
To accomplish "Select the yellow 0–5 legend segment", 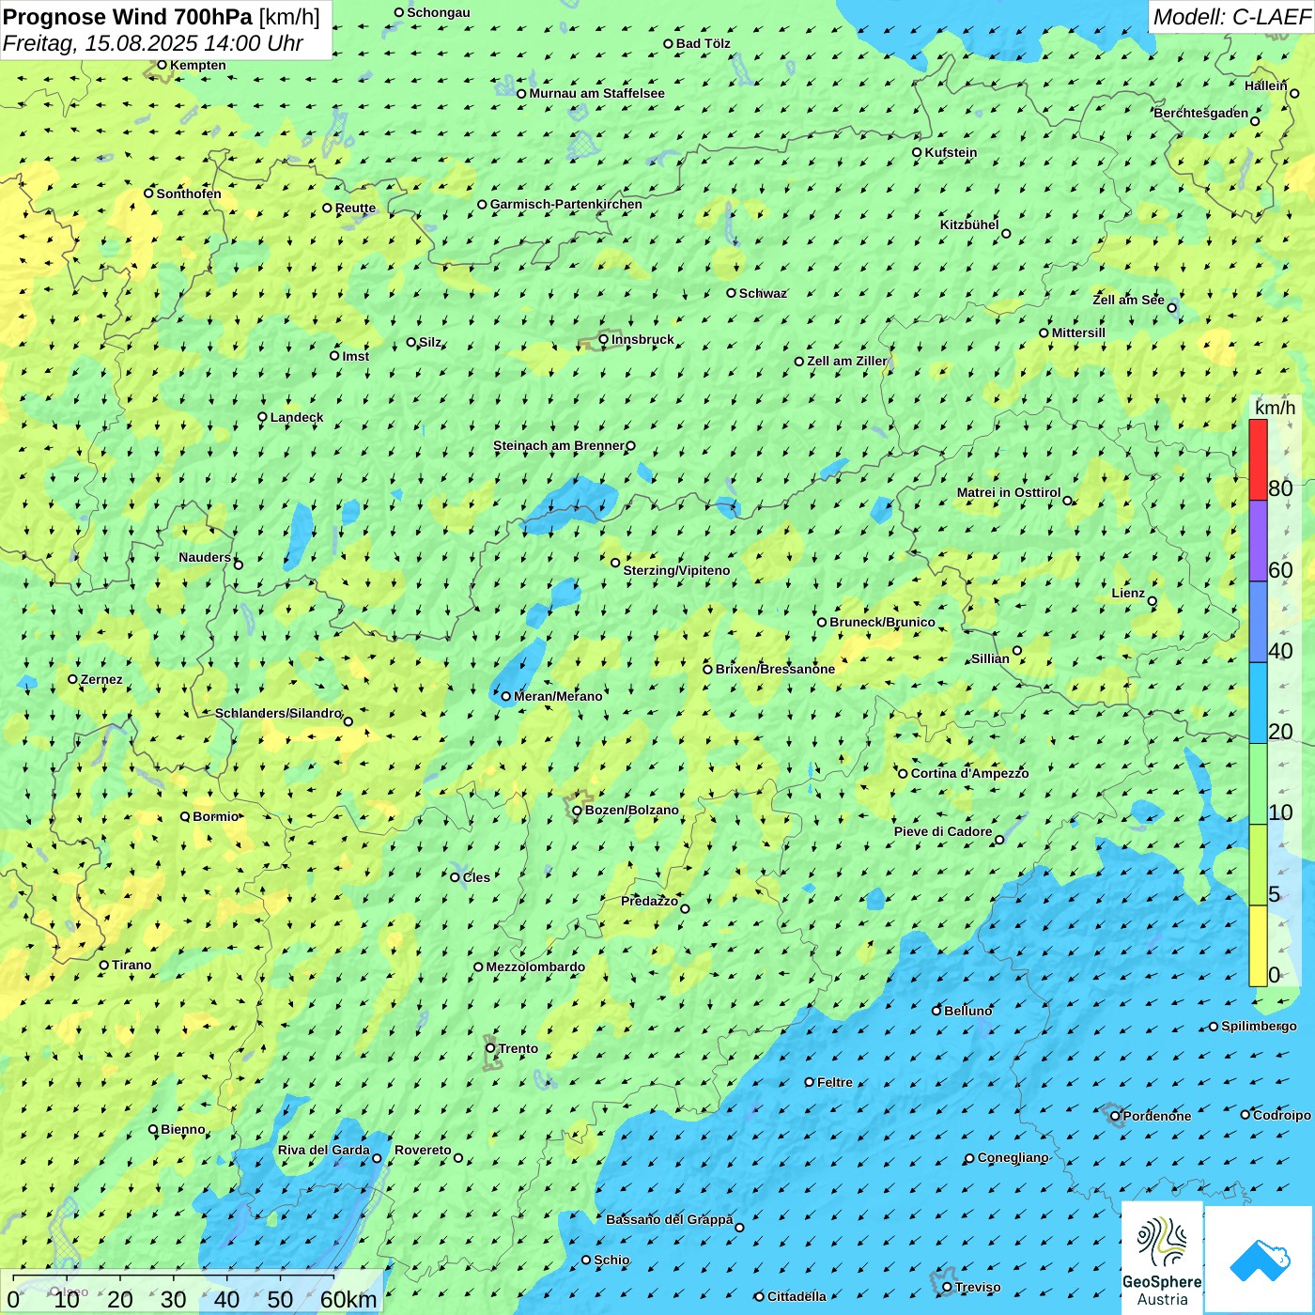I will click(1258, 946).
